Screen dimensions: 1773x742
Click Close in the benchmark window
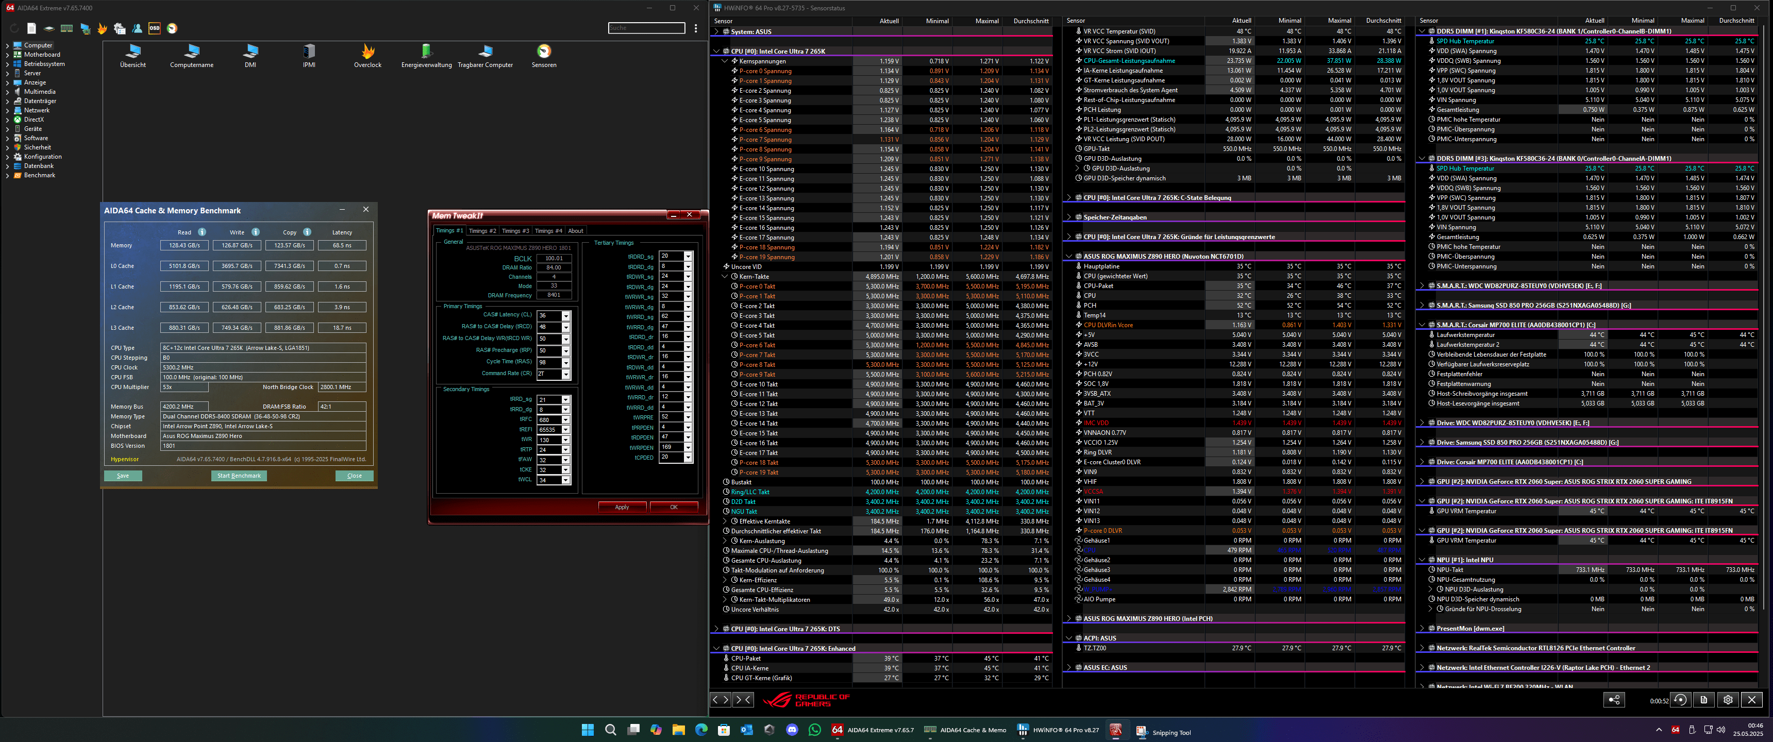354,476
